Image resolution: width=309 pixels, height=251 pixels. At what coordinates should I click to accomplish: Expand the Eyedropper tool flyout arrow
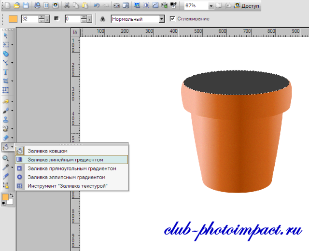click(12, 167)
